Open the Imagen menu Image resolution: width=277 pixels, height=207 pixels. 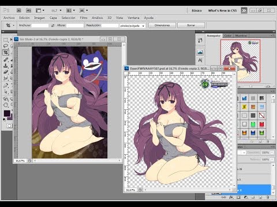point(40,18)
